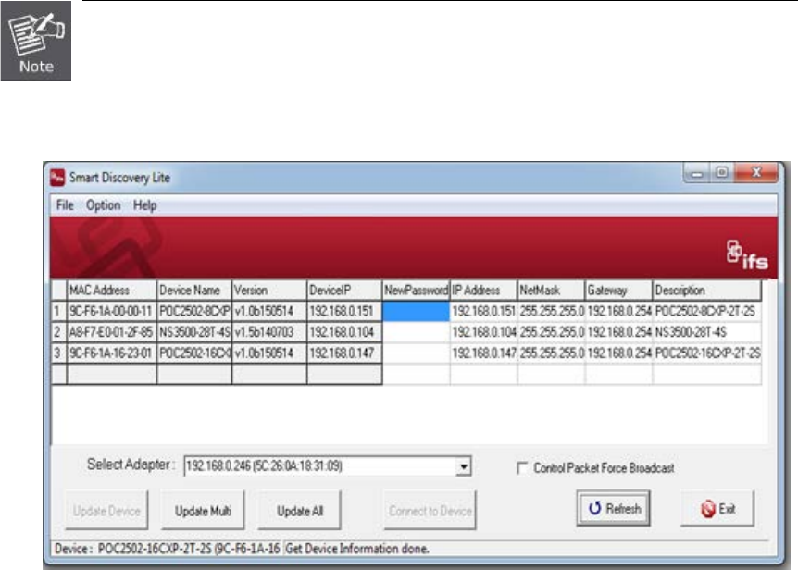The image size is (798, 570).
Task: Click Gateway 192.168.0.254 in row 3
Action: click(x=618, y=353)
